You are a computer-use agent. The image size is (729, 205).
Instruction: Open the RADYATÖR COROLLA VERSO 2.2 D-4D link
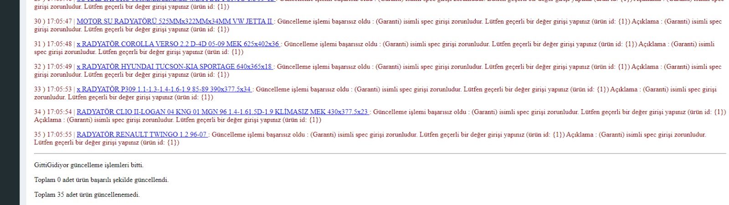(x=178, y=44)
